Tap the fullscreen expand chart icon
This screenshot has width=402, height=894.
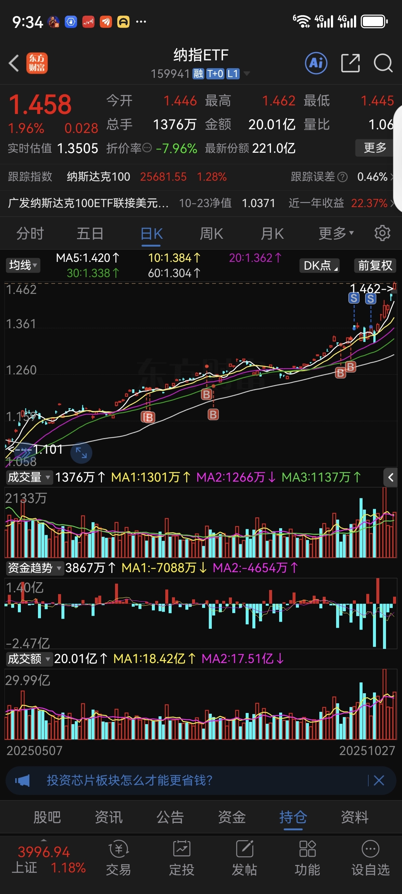click(81, 453)
